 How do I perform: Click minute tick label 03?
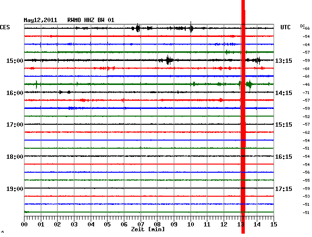click(74, 225)
